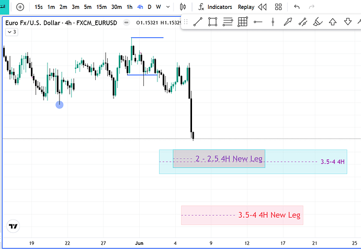Click the Jun label on the time axis
The image size is (361, 249).
(139, 243)
